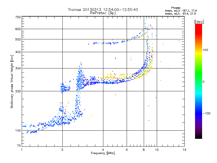Click the colorbar "-100" tick label
Screen dimensions: 217x163
click(x=207, y=113)
